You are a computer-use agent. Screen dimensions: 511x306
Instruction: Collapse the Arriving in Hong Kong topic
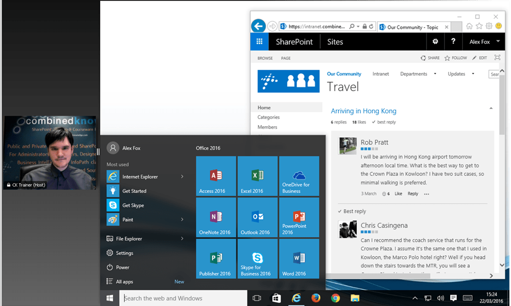[491, 109]
